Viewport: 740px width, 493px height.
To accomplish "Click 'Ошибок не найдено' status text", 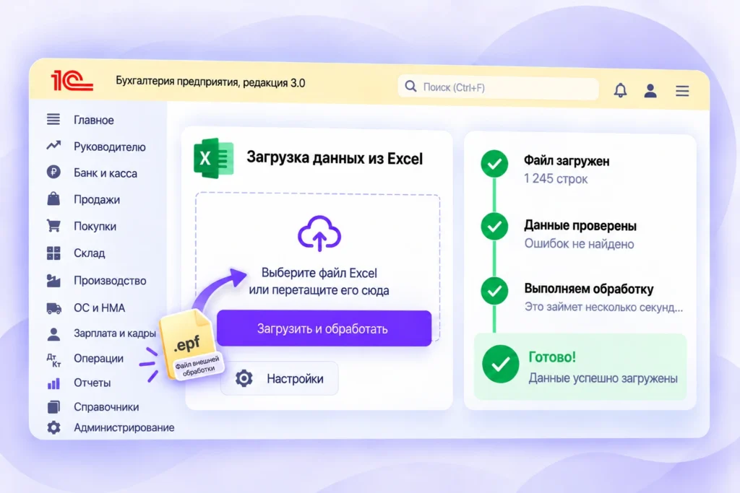I will (x=579, y=244).
